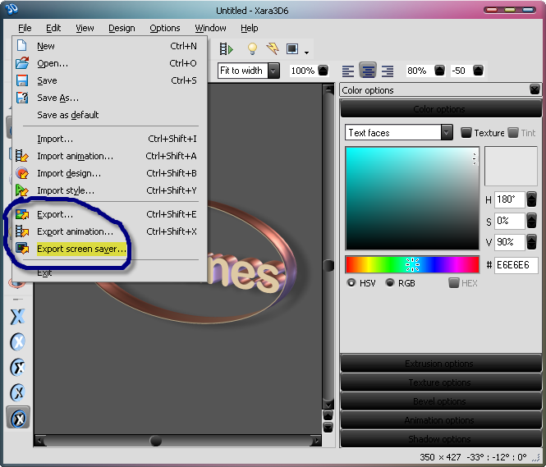Select the center text alignment icon

368,71
